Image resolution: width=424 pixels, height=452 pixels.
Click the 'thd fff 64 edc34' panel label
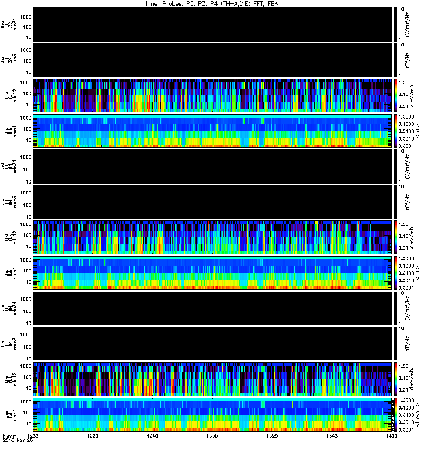tap(9, 167)
